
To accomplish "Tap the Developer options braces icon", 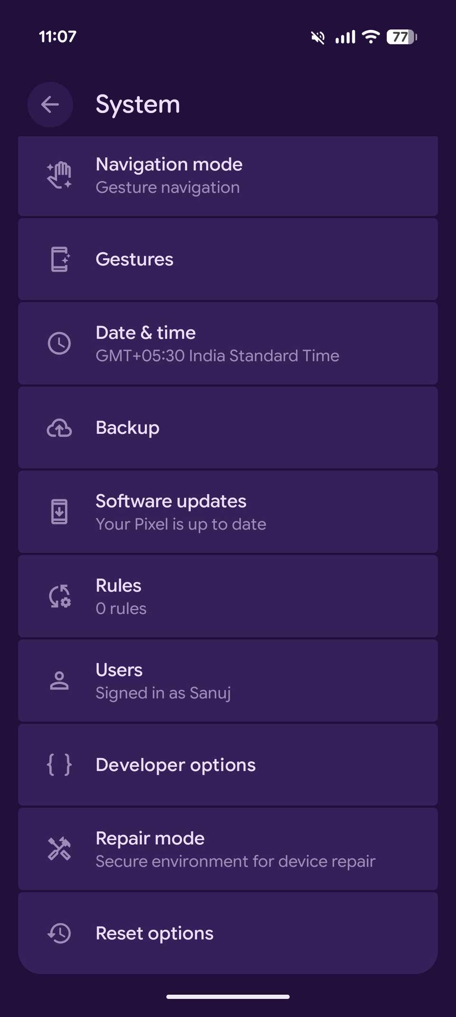I will pos(59,765).
